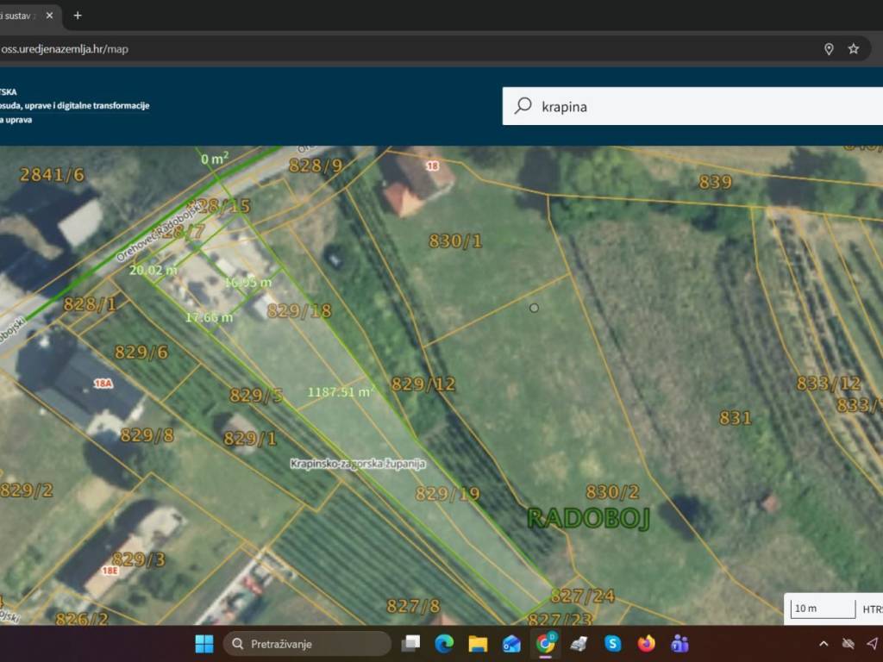Click the magnifier icon beside krapina

(x=523, y=106)
